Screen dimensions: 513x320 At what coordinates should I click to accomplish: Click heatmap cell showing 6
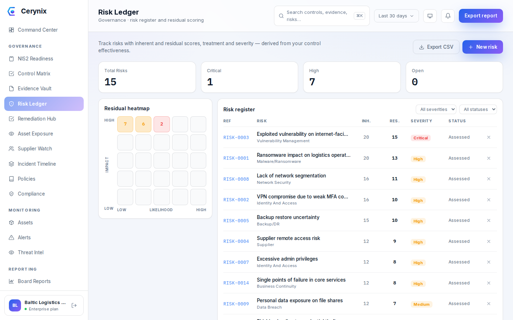pos(144,124)
